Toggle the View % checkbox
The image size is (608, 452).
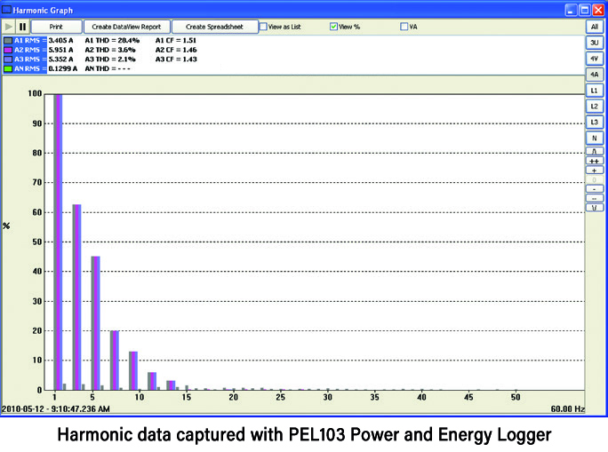(x=333, y=27)
